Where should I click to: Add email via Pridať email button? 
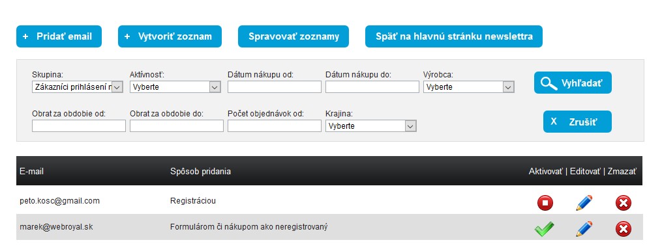coord(59,36)
